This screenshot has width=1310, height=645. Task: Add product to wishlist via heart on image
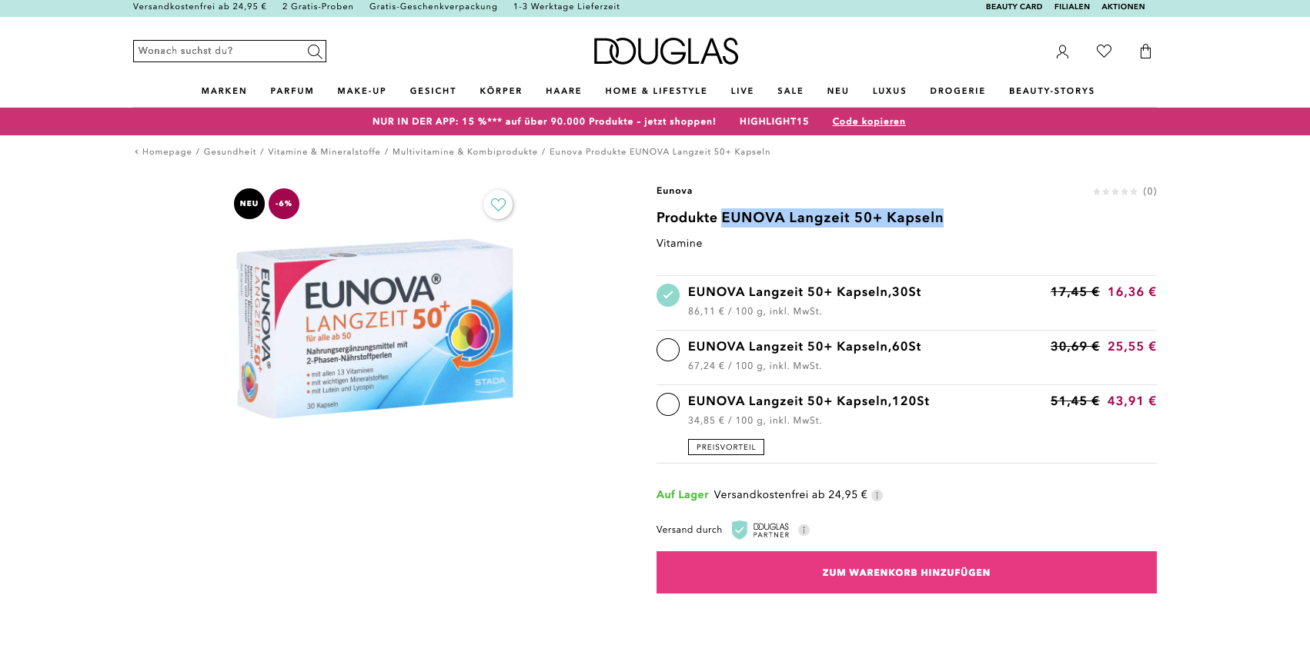(x=498, y=204)
